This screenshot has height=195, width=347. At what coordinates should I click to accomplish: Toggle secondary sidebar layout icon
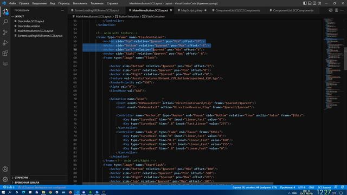click(314, 3)
